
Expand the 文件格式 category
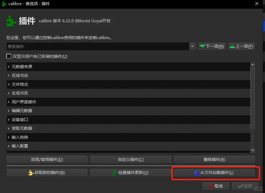click(9, 84)
